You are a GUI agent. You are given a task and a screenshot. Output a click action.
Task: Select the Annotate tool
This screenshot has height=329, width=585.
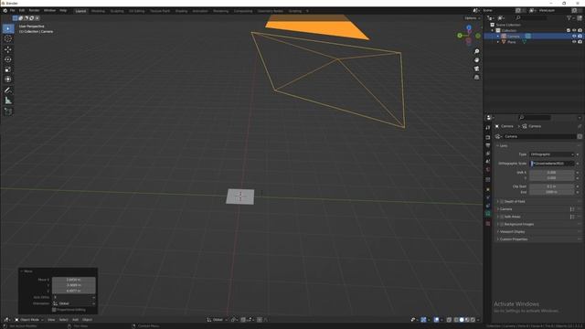coord(8,90)
